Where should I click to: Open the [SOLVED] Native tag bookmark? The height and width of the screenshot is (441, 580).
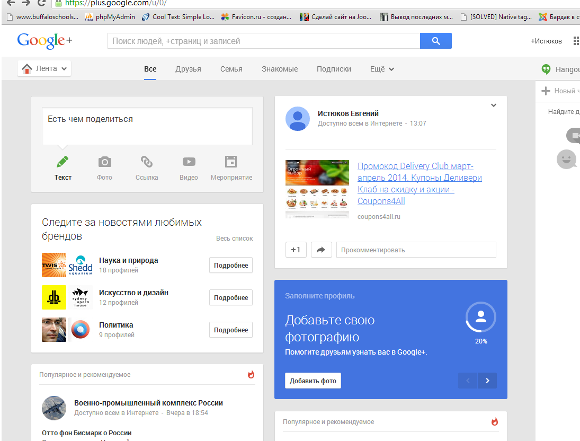coord(496,16)
